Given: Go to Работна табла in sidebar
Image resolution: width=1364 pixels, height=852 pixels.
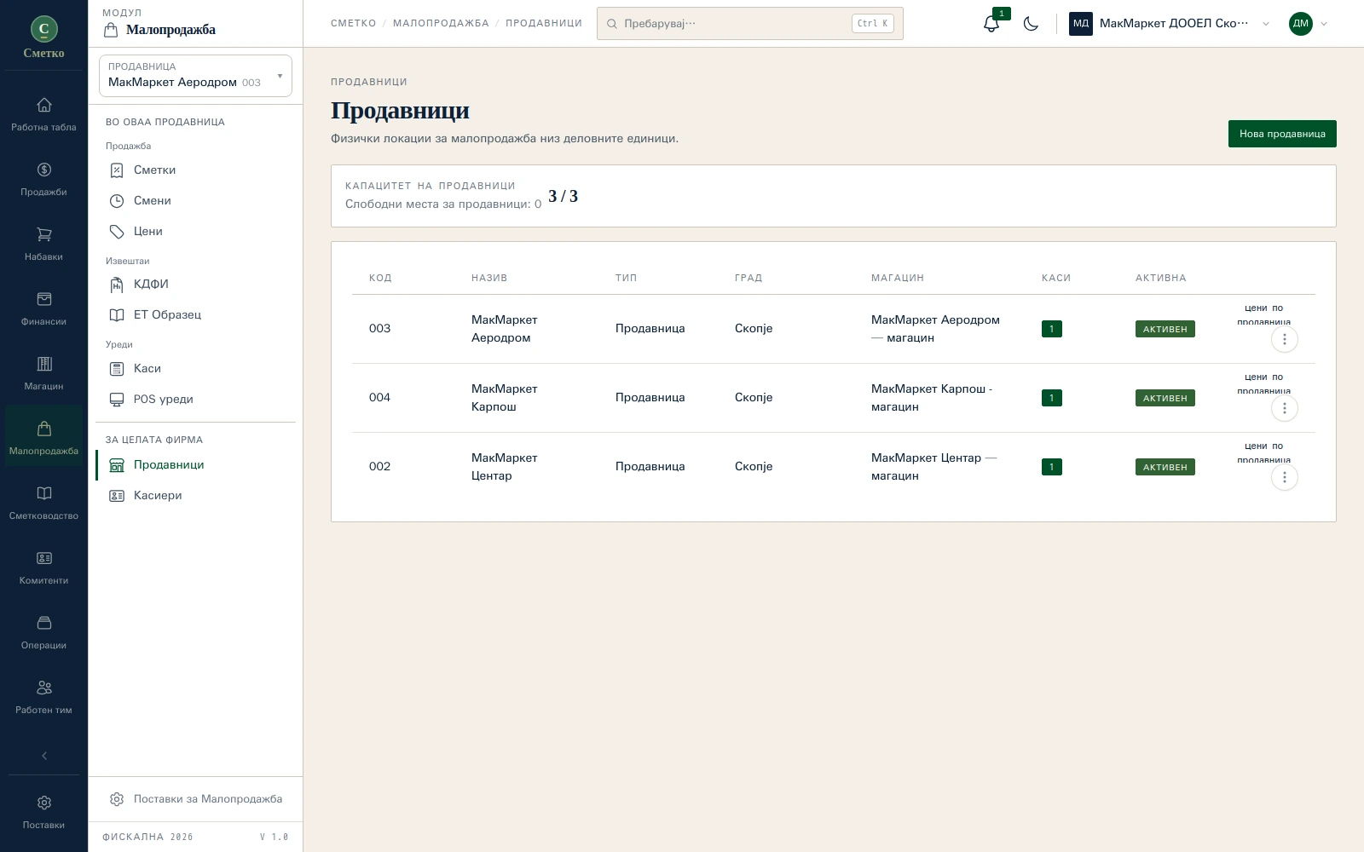Looking at the screenshot, I should click(x=43, y=115).
